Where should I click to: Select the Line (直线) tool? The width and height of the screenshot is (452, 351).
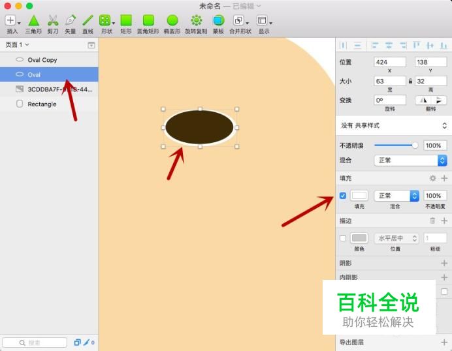click(88, 24)
